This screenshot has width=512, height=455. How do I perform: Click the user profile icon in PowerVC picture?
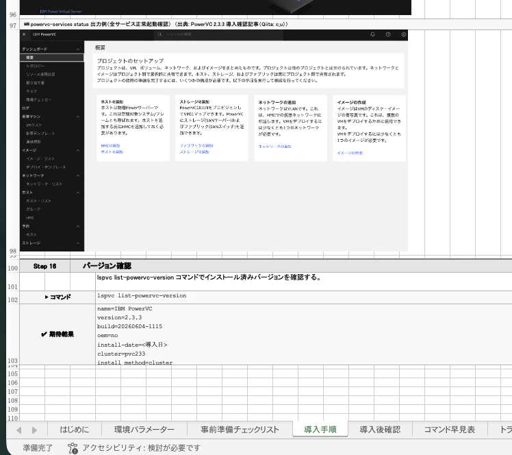point(404,34)
